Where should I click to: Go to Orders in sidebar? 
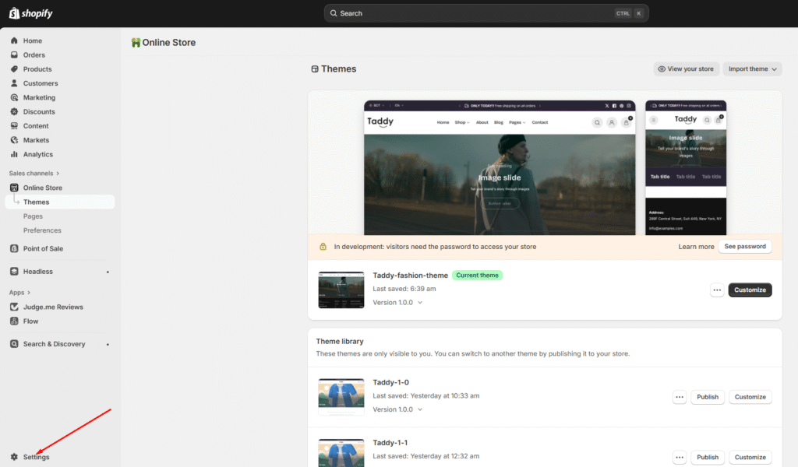click(34, 55)
